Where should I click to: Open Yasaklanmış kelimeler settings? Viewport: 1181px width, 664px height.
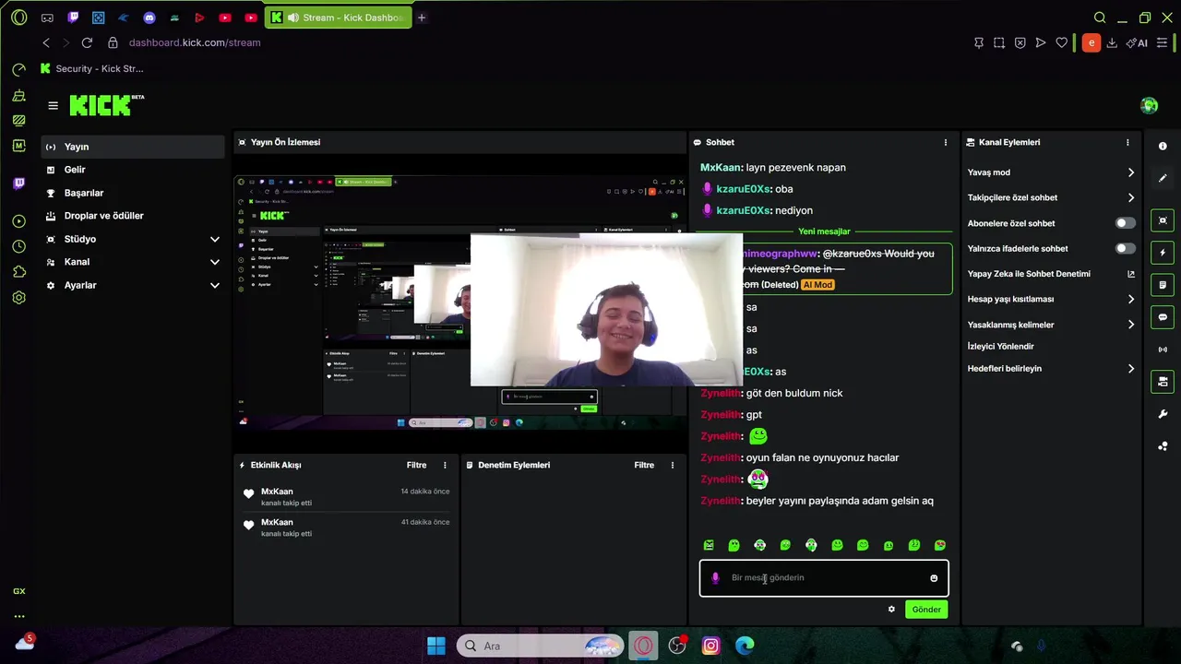click(x=1051, y=325)
